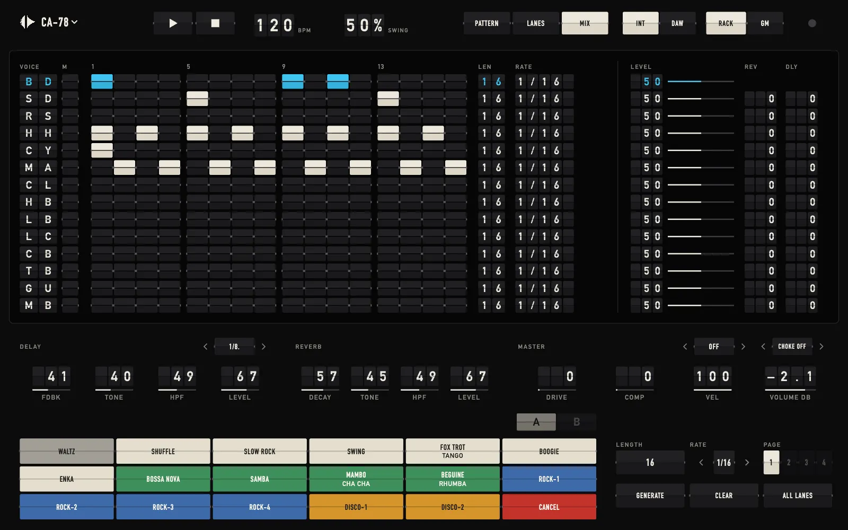Select the DISCO-1 preset
The width and height of the screenshot is (848, 530).
point(356,507)
